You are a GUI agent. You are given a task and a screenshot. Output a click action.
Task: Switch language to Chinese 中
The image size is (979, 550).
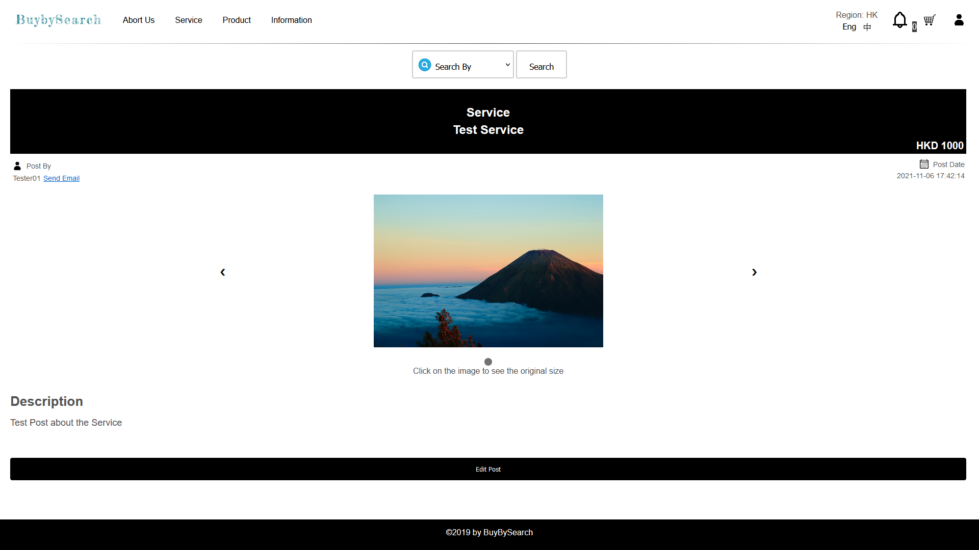point(867,27)
